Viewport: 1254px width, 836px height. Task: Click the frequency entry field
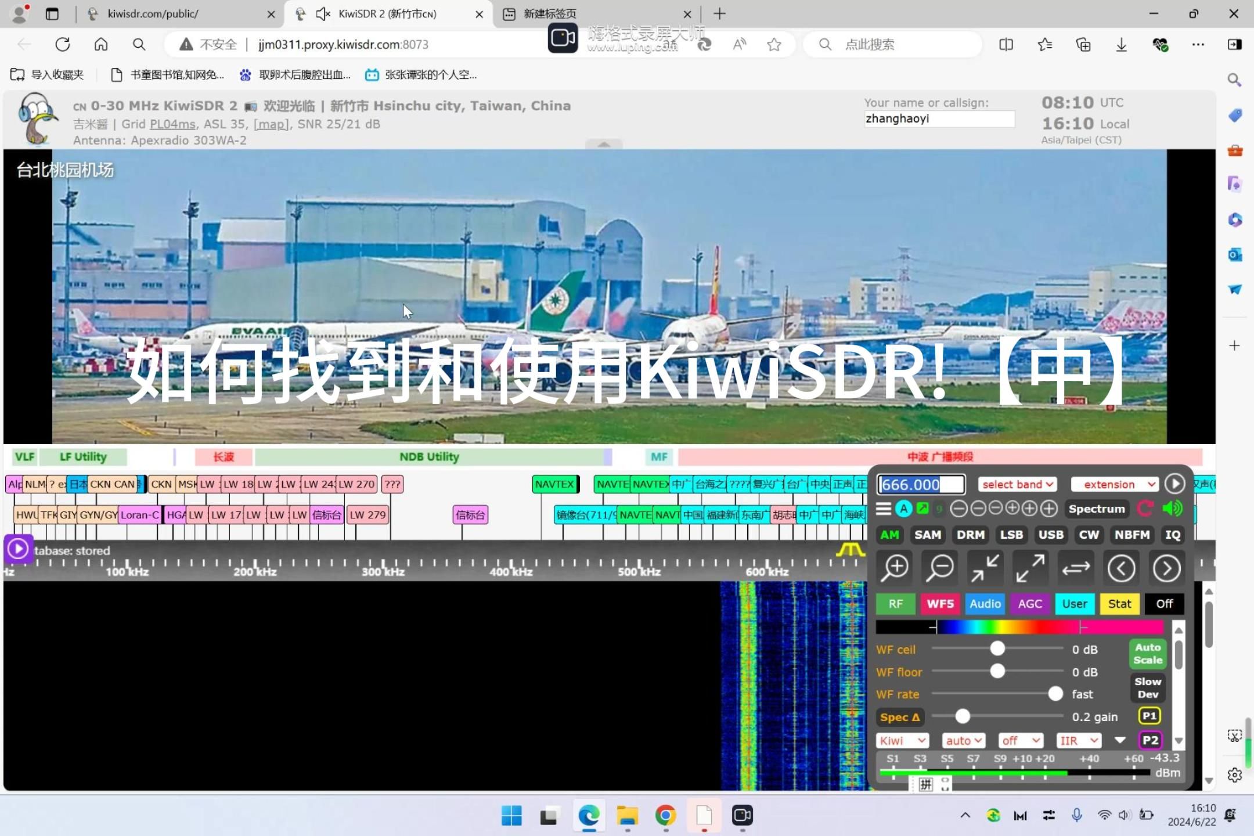click(x=921, y=484)
